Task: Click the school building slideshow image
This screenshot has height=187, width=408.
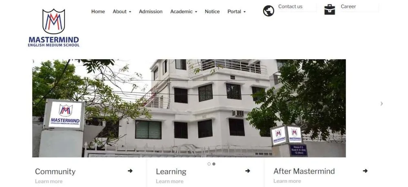Action: click(x=189, y=108)
